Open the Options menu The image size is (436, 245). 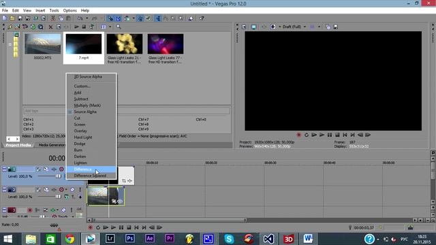(x=69, y=11)
